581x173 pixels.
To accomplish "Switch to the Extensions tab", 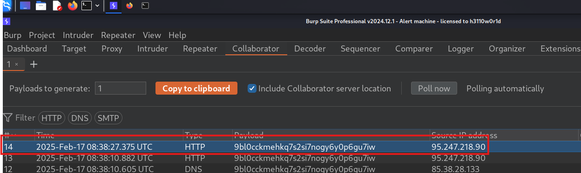I will (x=561, y=49).
